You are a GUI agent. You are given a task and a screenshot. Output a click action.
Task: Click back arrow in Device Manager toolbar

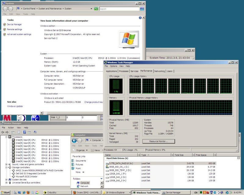pos(3,132)
